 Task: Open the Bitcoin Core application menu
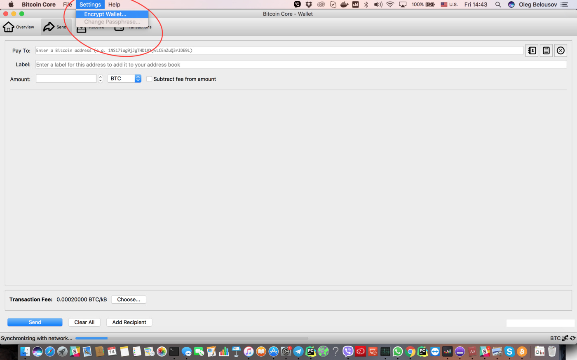point(39,5)
